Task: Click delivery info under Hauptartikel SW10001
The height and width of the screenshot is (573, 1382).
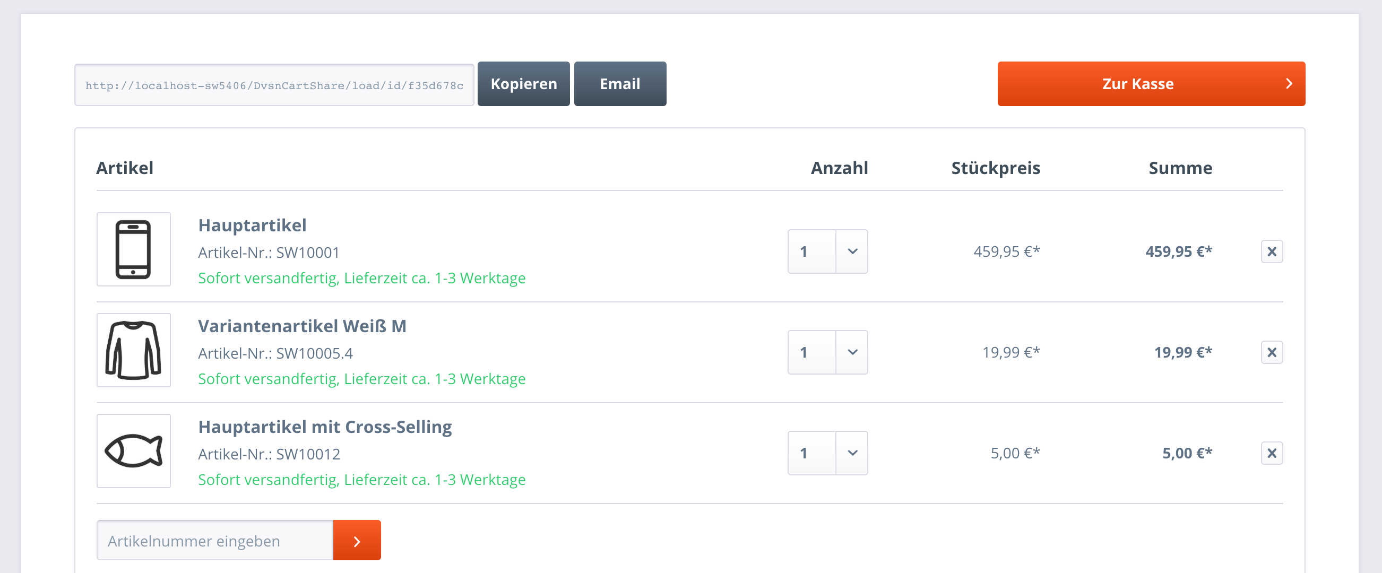Action: point(361,279)
